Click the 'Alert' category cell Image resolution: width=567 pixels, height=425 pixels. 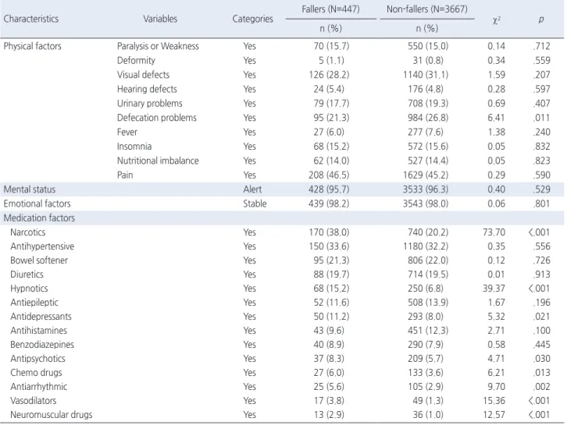tap(252, 189)
